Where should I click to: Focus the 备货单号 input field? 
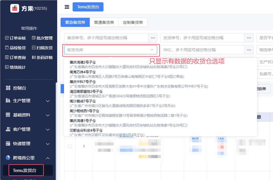coord(106,38)
